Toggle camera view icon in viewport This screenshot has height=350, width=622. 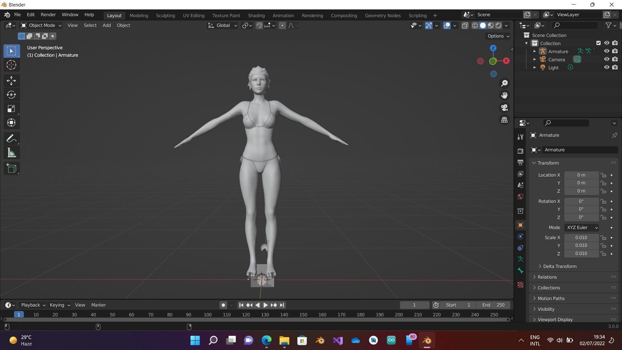[504, 108]
